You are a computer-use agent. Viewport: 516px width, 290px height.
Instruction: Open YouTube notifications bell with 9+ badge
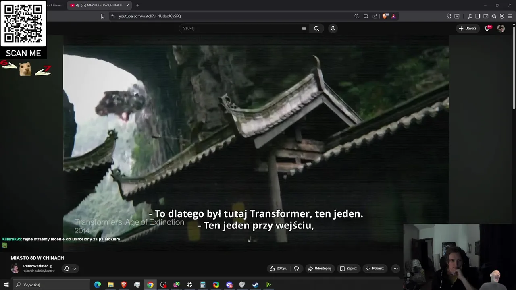[x=487, y=28]
